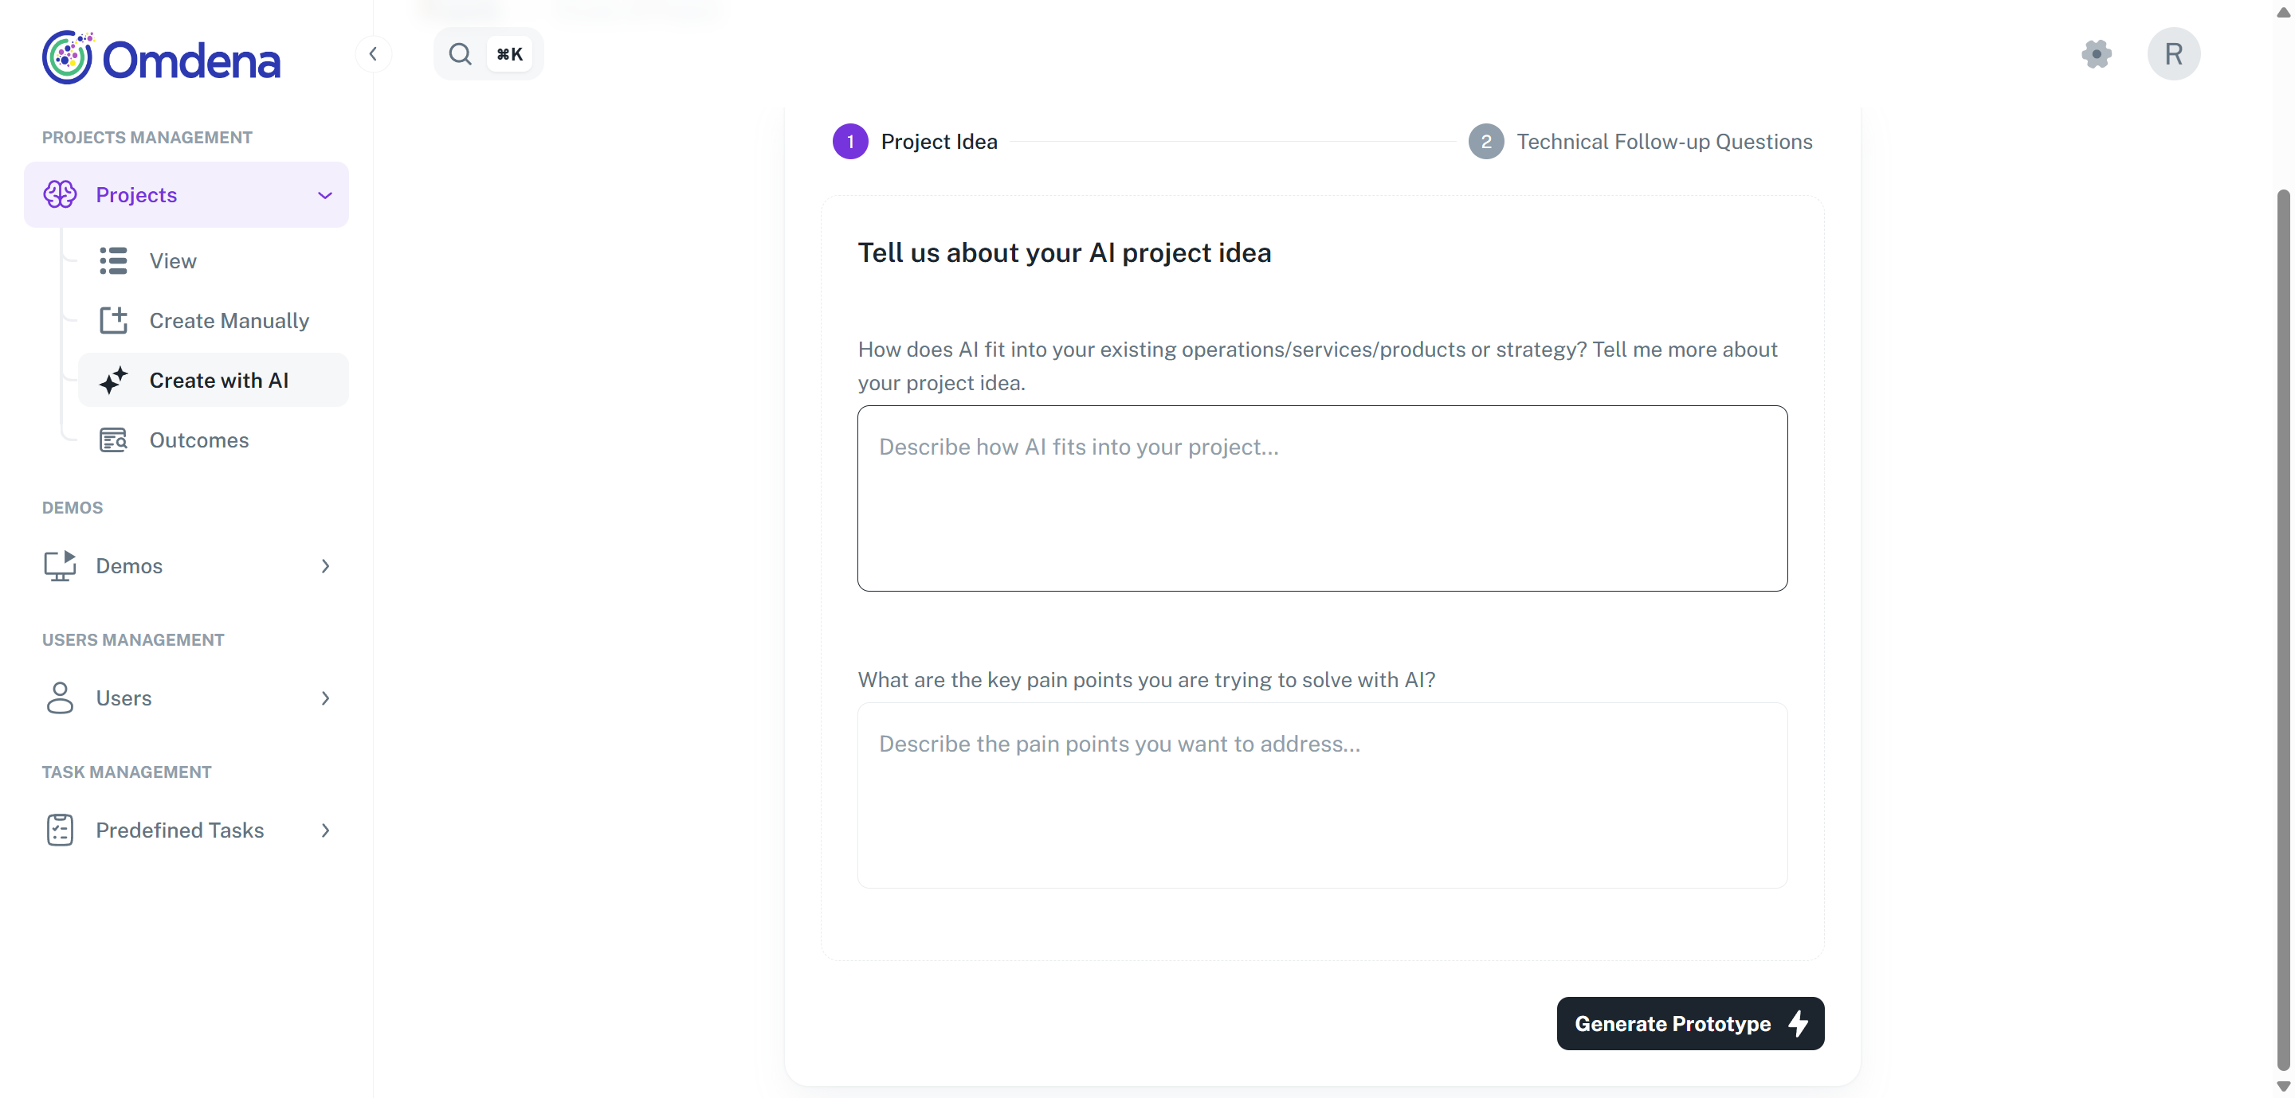Select the Project Idea step
The height and width of the screenshot is (1098, 2295).
coord(914,141)
